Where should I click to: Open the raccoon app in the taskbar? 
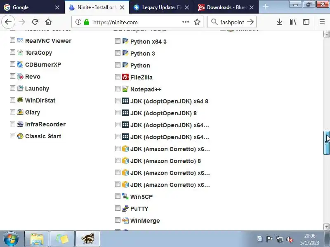[x=88, y=239]
